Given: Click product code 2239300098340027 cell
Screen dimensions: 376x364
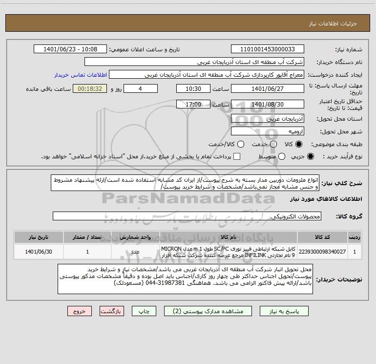Looking at the screenshot, I should (x=322, y=252).
